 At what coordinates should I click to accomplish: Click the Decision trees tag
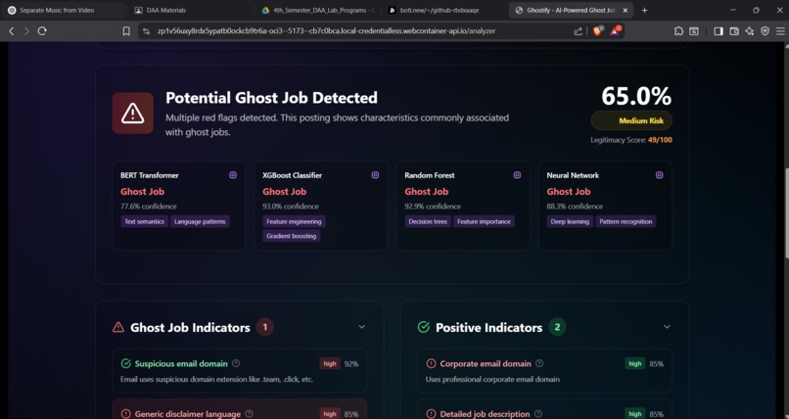(x=428, y=221)
